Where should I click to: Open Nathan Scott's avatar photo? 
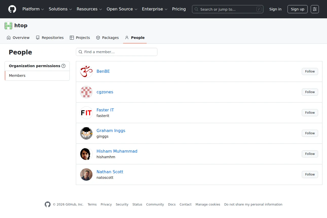tap(86, 175)
